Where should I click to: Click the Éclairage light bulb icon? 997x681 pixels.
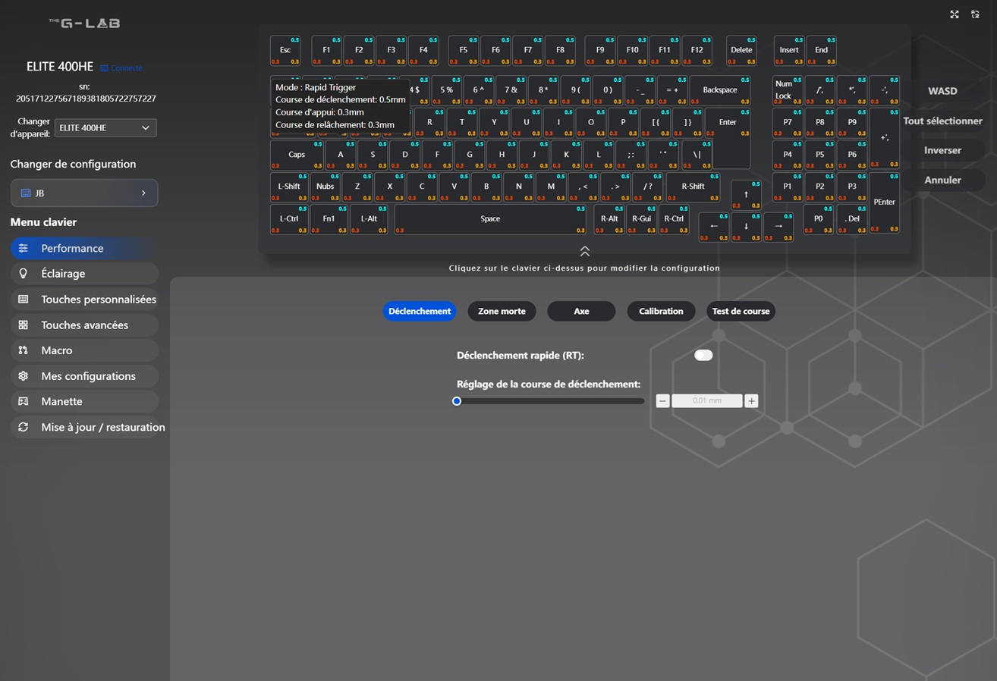click(24, 274)
